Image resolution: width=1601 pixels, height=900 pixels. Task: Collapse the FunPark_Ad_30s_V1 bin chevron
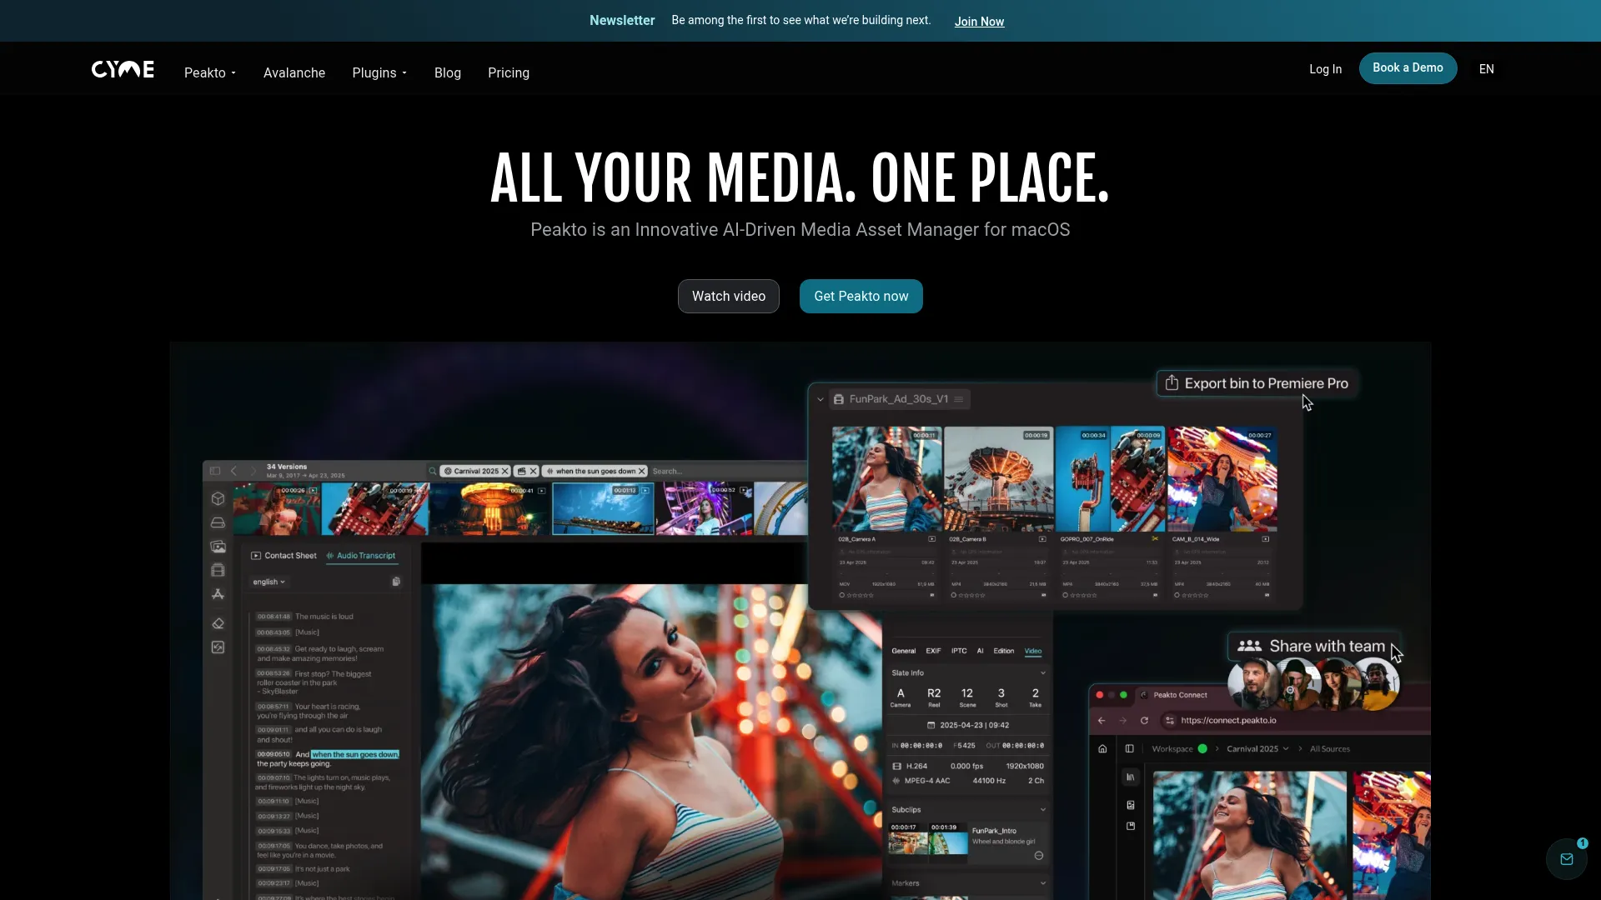tap(821, 399)
